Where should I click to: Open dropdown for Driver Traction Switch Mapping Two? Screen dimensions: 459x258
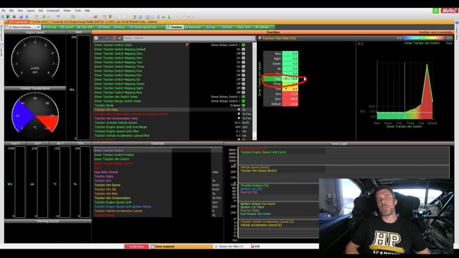[x=243, y=62]
